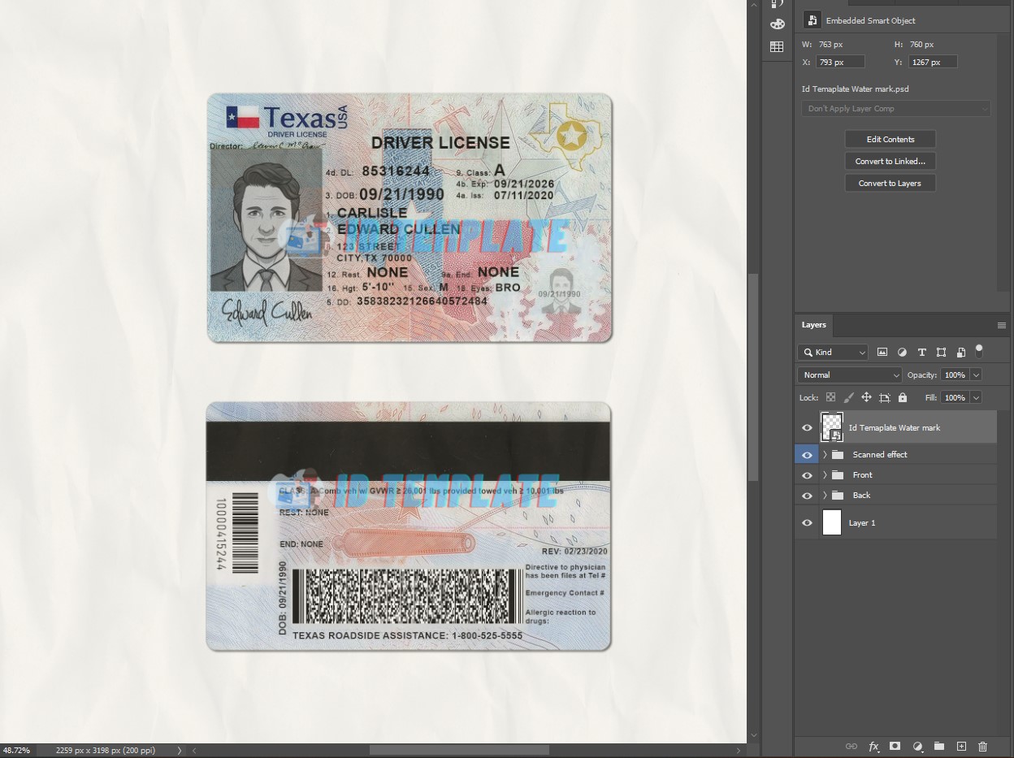Open the Color palette panel icon
This screenshot has width=1014, height=758.
[x=777, y=24]
